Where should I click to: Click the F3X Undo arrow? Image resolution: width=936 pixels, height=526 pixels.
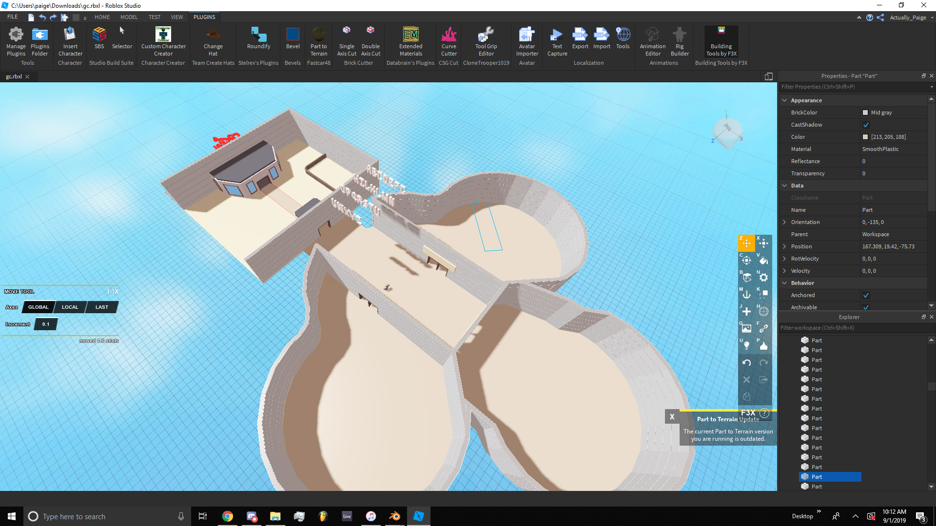coord(745,362)
